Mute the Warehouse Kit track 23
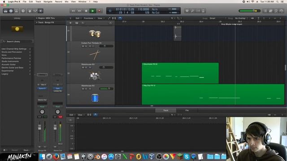The height and width of the screenshot is (161, 287). point(83,68)
